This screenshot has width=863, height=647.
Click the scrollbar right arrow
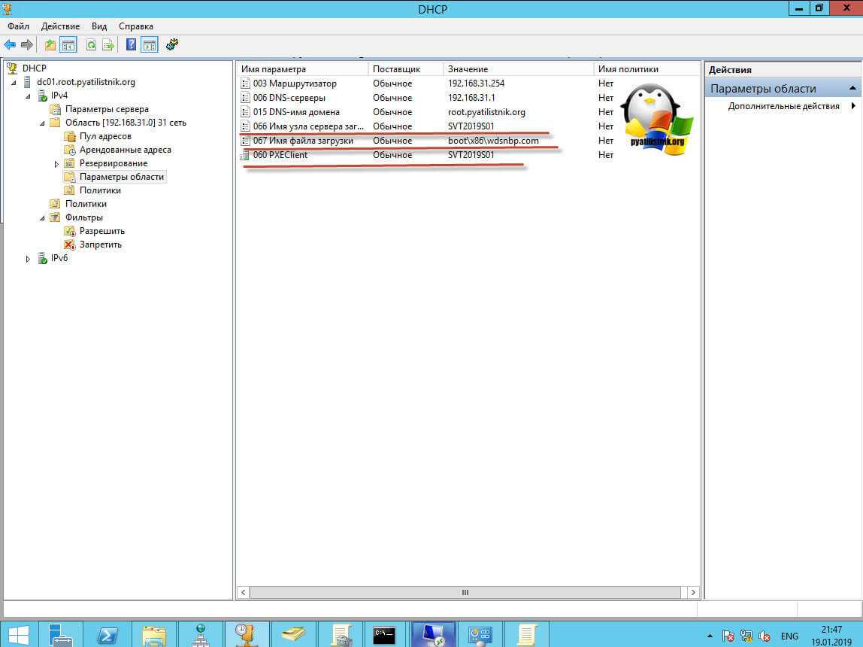693,593
